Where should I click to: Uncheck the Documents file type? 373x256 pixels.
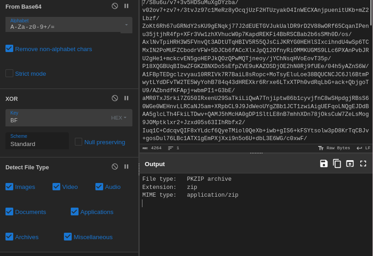[x=9, y=212]
